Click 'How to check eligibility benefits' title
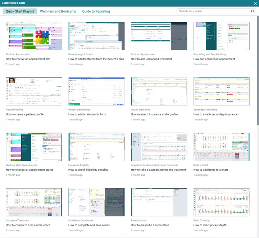This screenshot has width=259, height=238. 88,170
